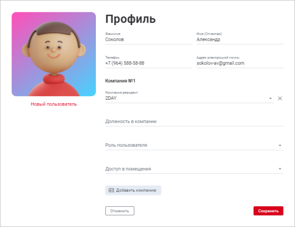This screenshot has height=227, width=295.
Task: Click the Профиль heading
Action: coord(130,19)
